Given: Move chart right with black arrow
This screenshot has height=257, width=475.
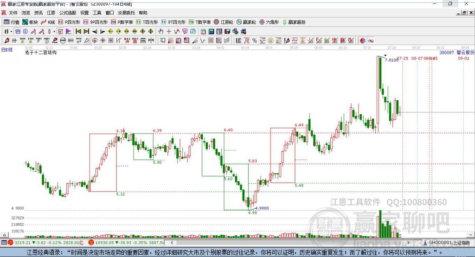Looking at the screenshot, I should [103, 32].
